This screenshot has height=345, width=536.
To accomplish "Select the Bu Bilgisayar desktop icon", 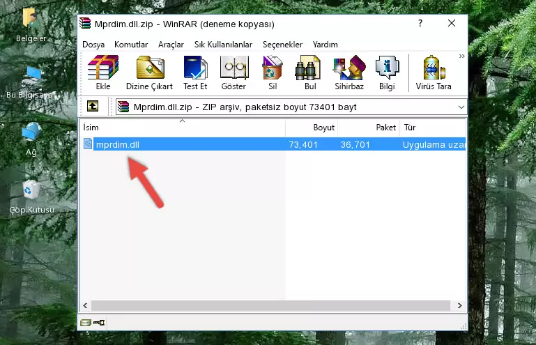I will pyautogui.click(x=31, y=82).
